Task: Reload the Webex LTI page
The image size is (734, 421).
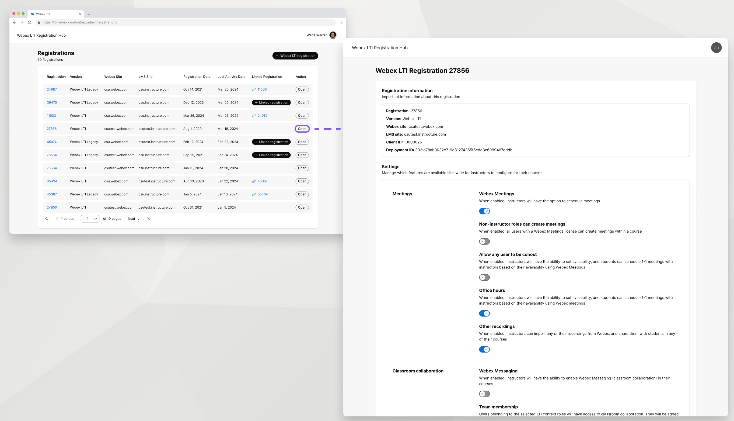Action: click(29, 22)
